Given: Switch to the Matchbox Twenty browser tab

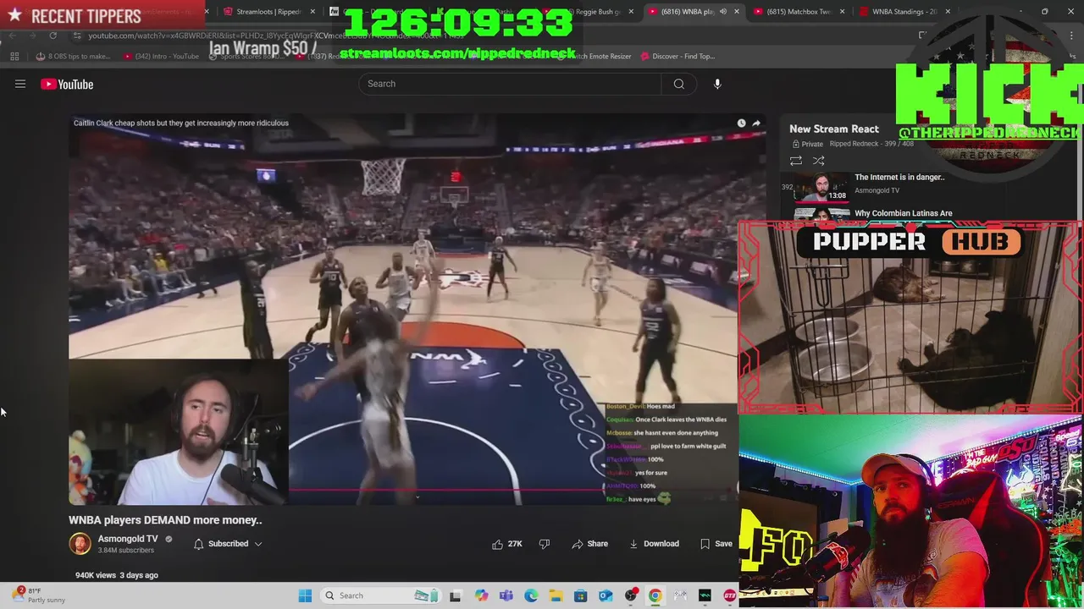Looking at the screenshot, I should click(798, 12).
